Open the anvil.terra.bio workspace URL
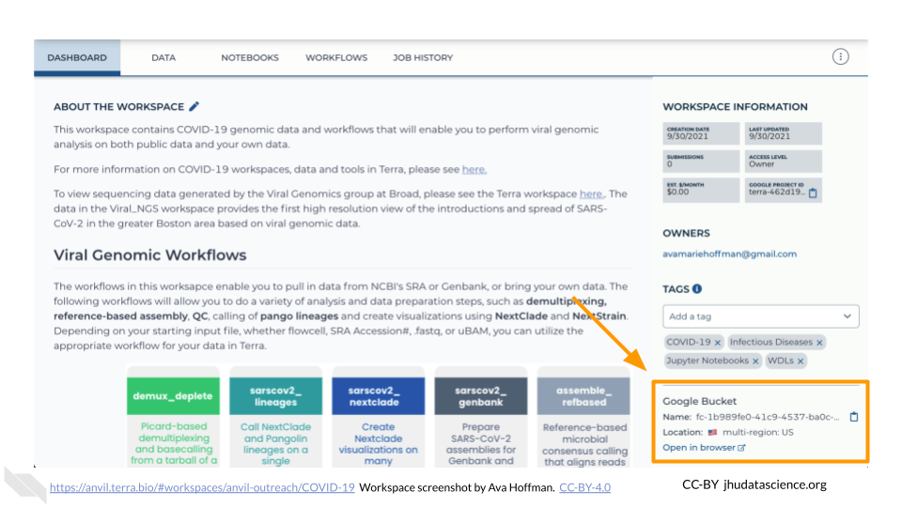The image size is (902, 507). [202, 487]
